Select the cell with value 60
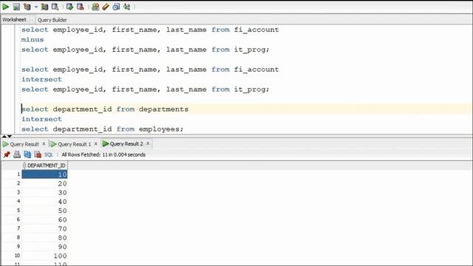The height and width of the screenshot is (266, 473). 44,219
